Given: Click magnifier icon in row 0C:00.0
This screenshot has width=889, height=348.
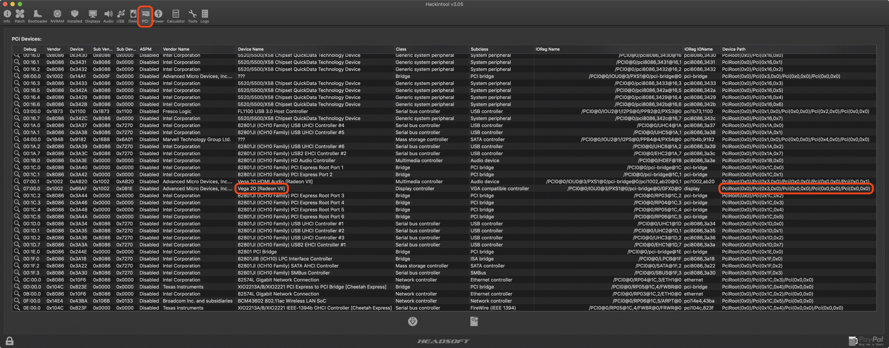Looking at the screenshot, I should [x=17, y=280].
